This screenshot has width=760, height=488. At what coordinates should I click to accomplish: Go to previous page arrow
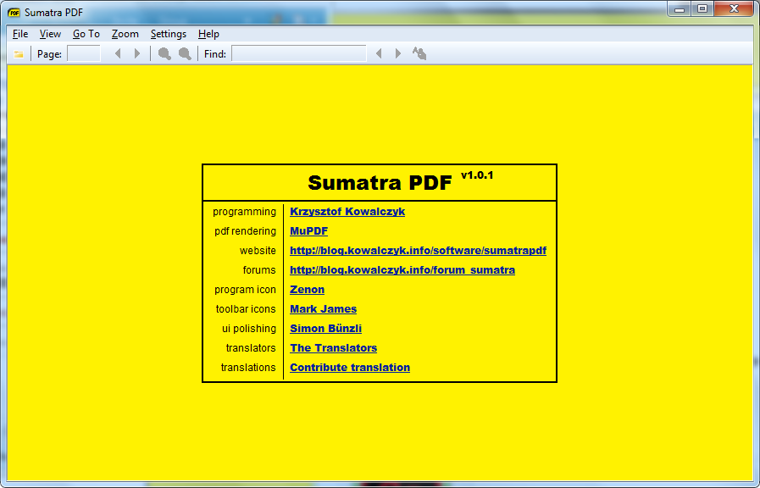click(x=118, y=53)
